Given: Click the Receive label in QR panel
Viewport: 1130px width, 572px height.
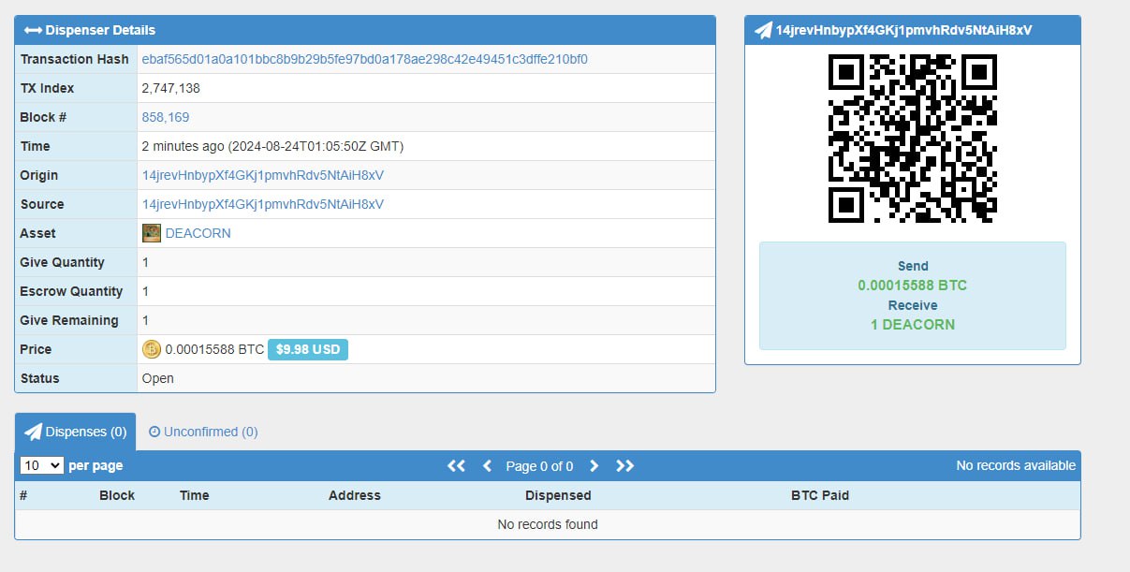Looking at the screenshot, I should tap(913, 305).
